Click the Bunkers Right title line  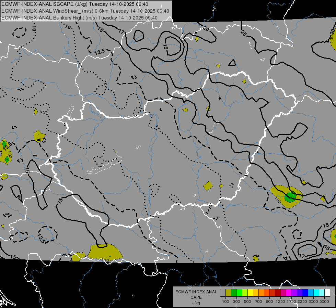(x=80, y=18)
